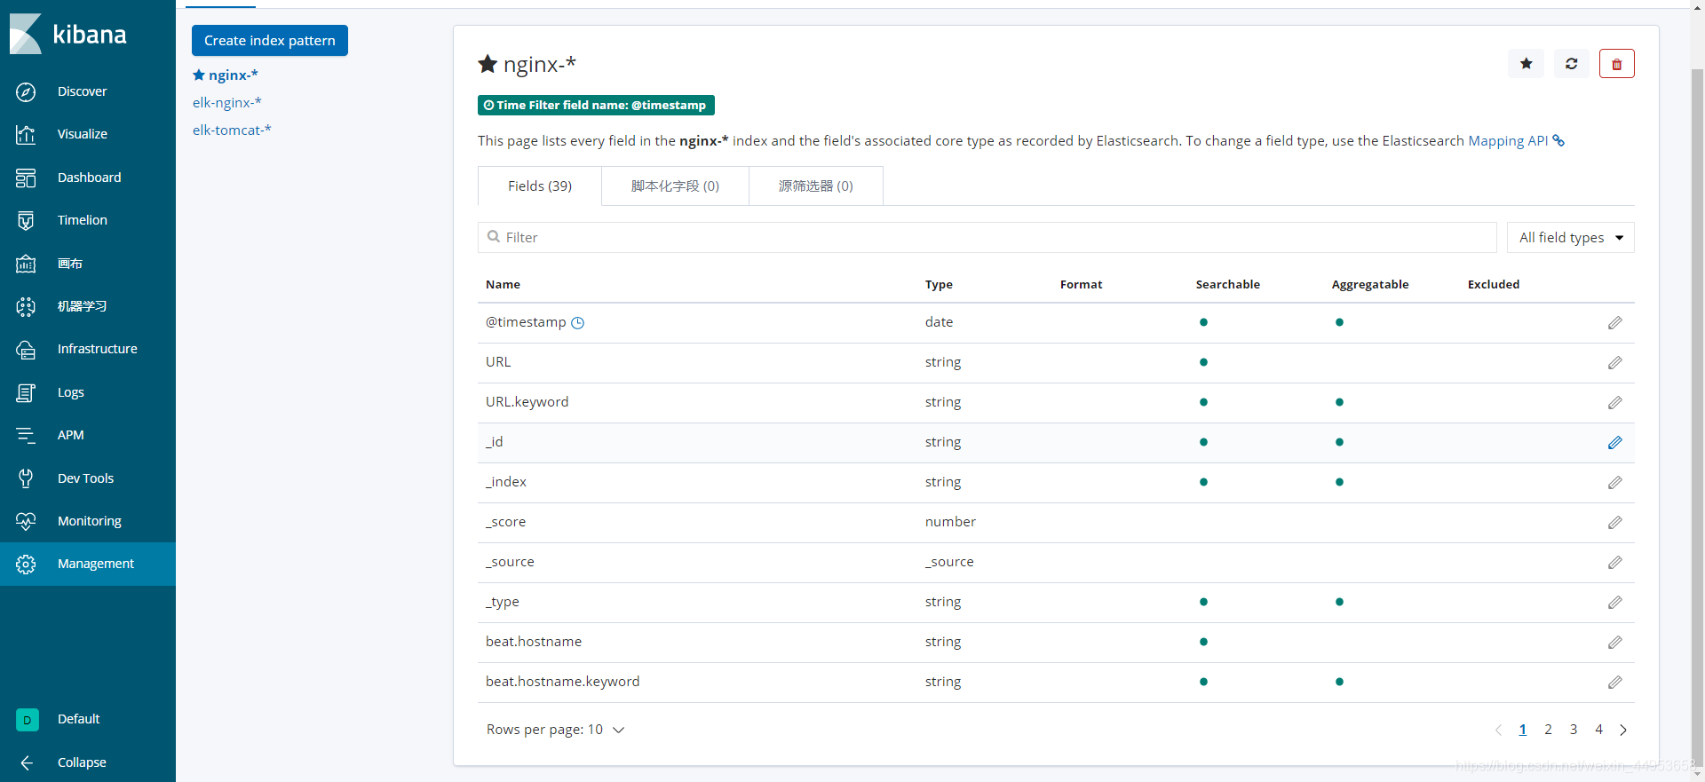Open the Mapping API link
1705x782 pixels.
point(1508,141)
